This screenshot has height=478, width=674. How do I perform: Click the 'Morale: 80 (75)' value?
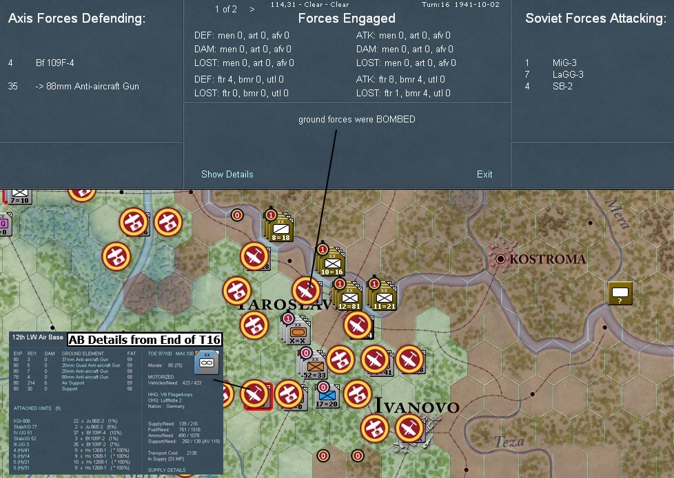[165, 366]
